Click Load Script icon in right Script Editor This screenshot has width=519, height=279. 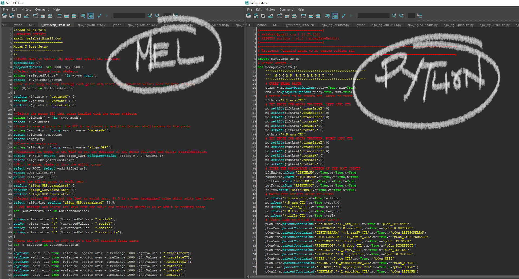(249, 16)
